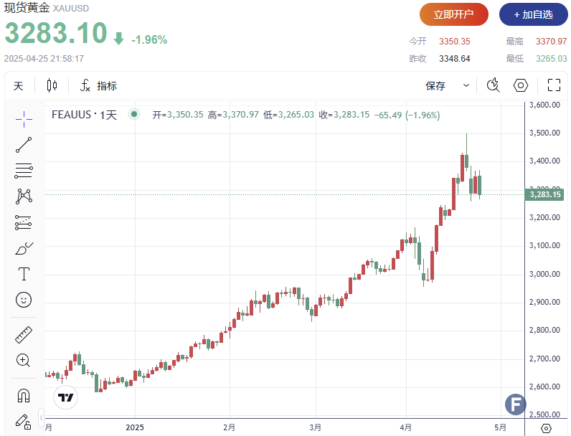Toggle magnet snap mode
The image size is (571, 436).
(24, 394)
